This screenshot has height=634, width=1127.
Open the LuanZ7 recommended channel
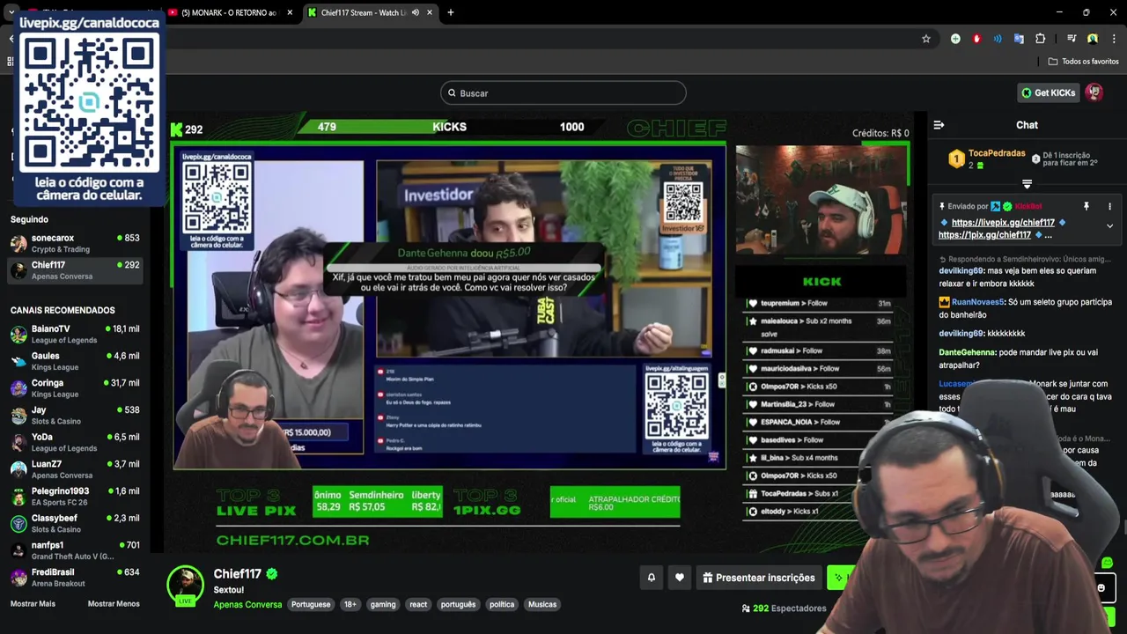[75, 469]
